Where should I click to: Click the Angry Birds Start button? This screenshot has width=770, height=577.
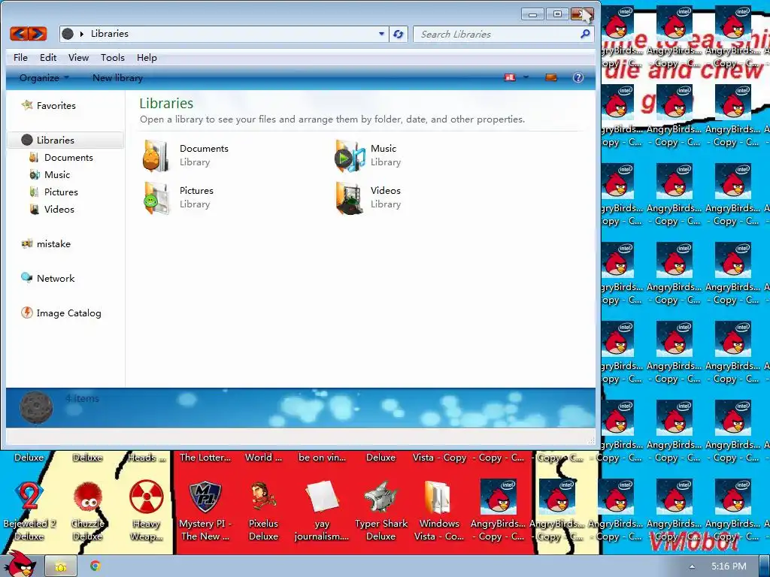[x=20, y=565]
